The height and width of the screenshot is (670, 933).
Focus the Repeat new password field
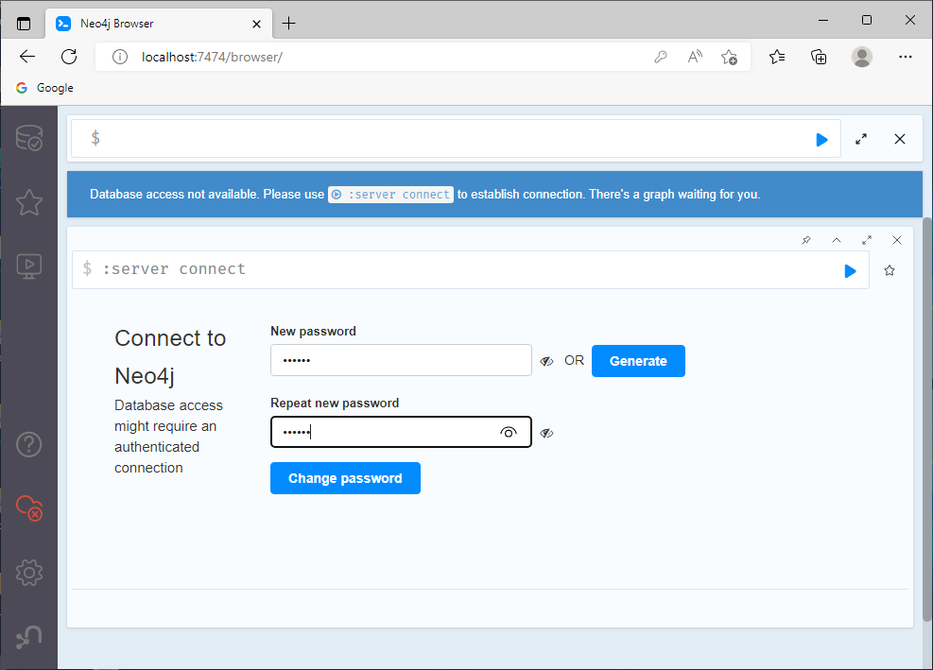point(401,432)
